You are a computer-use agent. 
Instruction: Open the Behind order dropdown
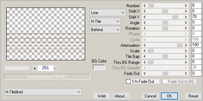(x=105, y=29)
